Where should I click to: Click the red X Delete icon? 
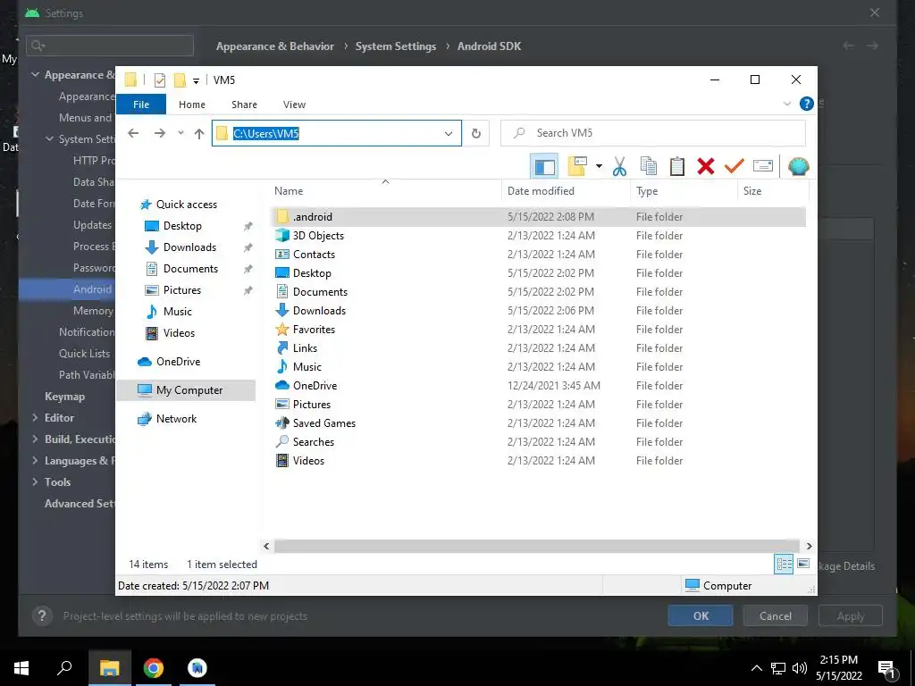706,166
